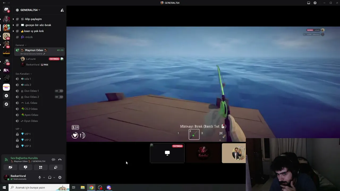Join the Duo Odası 2 voice channel
The height and width of the screenshot is (191, 340).
click(x=39, y=97)
